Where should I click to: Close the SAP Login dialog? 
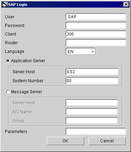[x=126, y=4]
